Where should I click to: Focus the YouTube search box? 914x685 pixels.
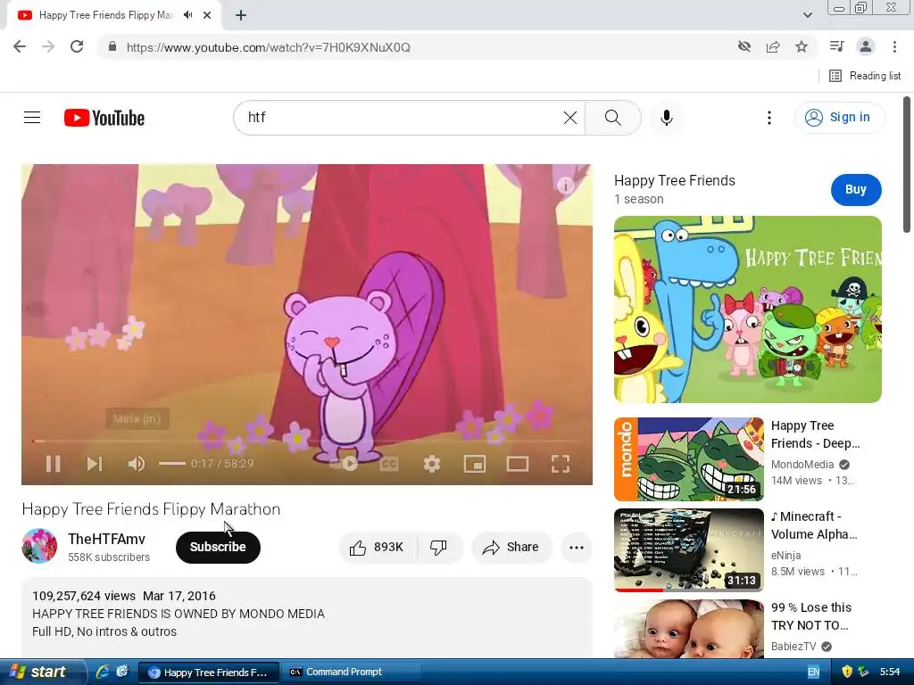403,118
